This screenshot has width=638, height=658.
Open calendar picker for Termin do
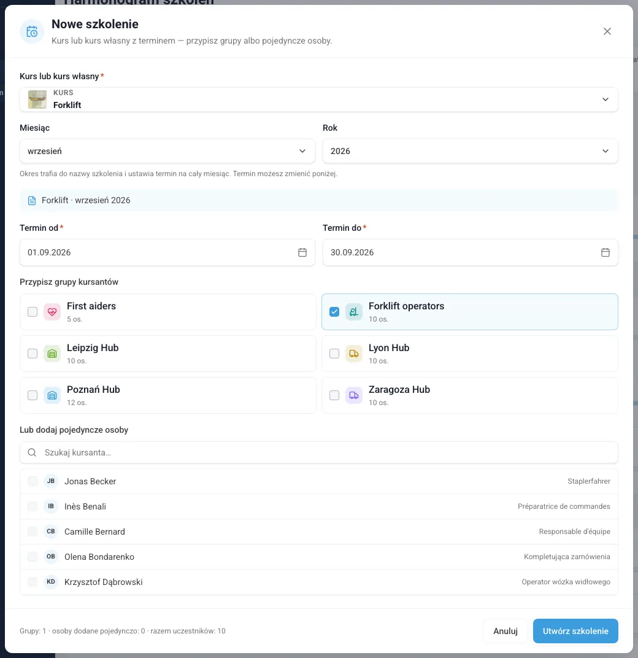(x=605, y=252)
